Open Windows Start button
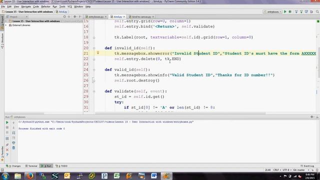This screenshot has width=320, height=180. click(5, 176)
